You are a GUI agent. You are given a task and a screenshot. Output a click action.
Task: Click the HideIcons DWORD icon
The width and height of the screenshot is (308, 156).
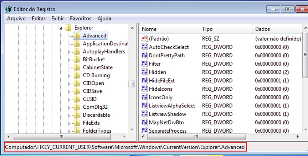coord(144,89)
